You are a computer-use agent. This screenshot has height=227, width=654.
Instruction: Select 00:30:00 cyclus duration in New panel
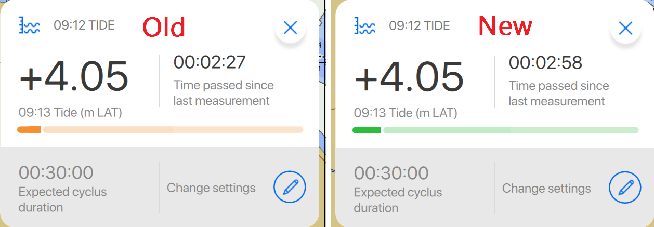391,172
